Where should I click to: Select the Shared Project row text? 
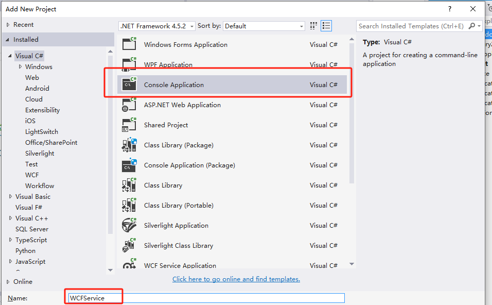pos(166,125)
